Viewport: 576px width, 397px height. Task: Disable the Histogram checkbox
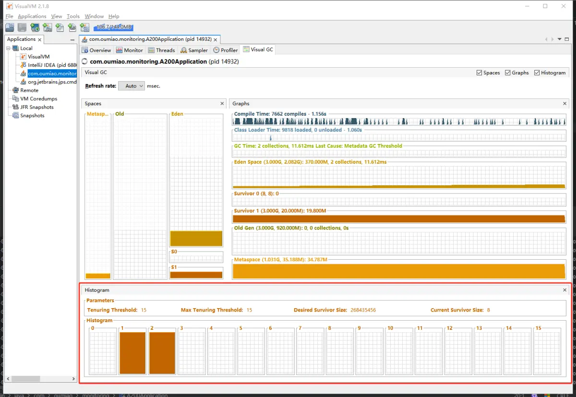pos(537,73)
